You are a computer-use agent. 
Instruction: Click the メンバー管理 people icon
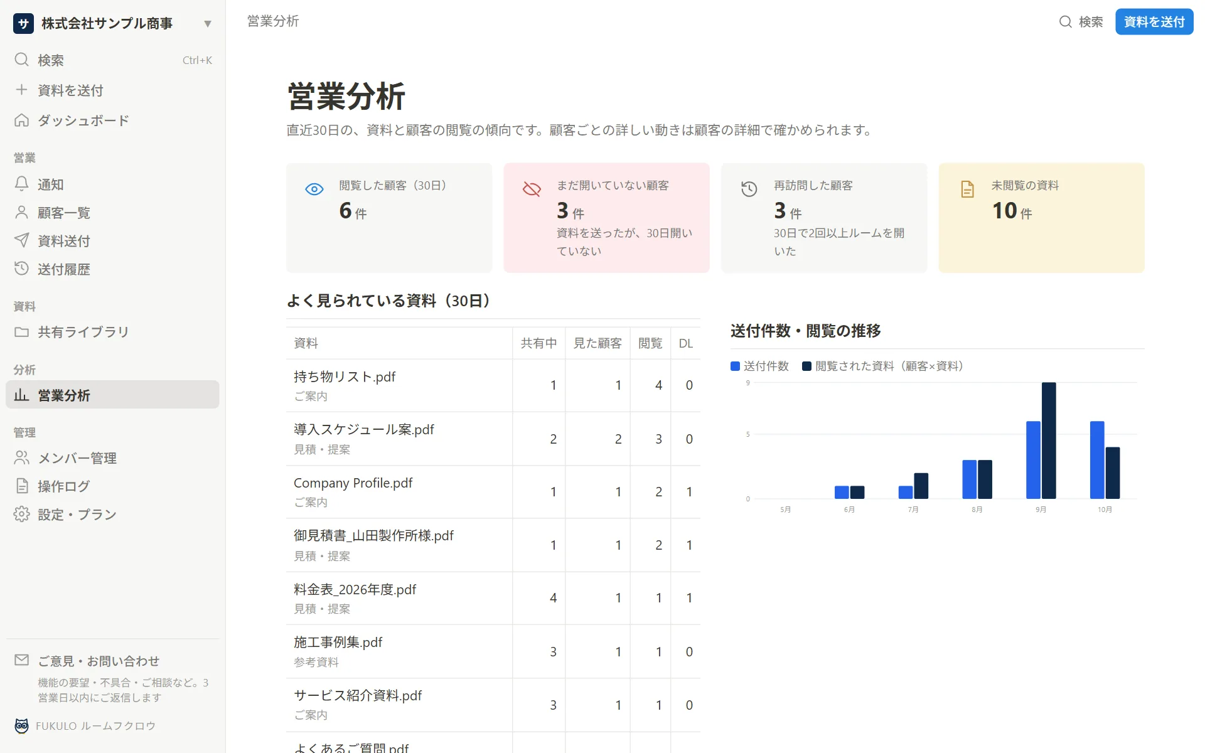[x=21, y=457]
